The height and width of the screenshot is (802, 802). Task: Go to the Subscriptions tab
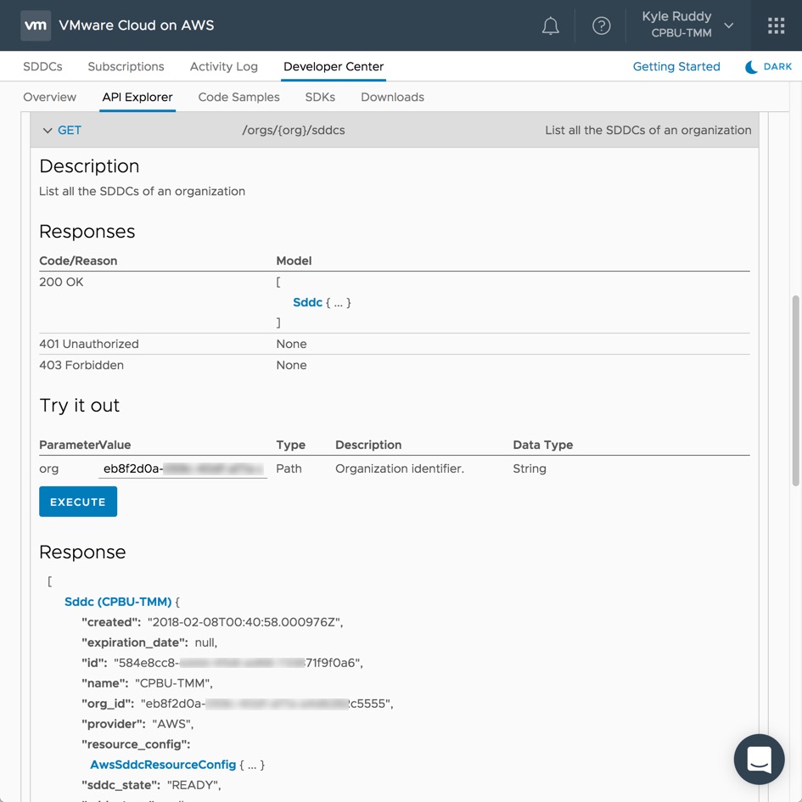pyautogui.click(x=126, y=67)
